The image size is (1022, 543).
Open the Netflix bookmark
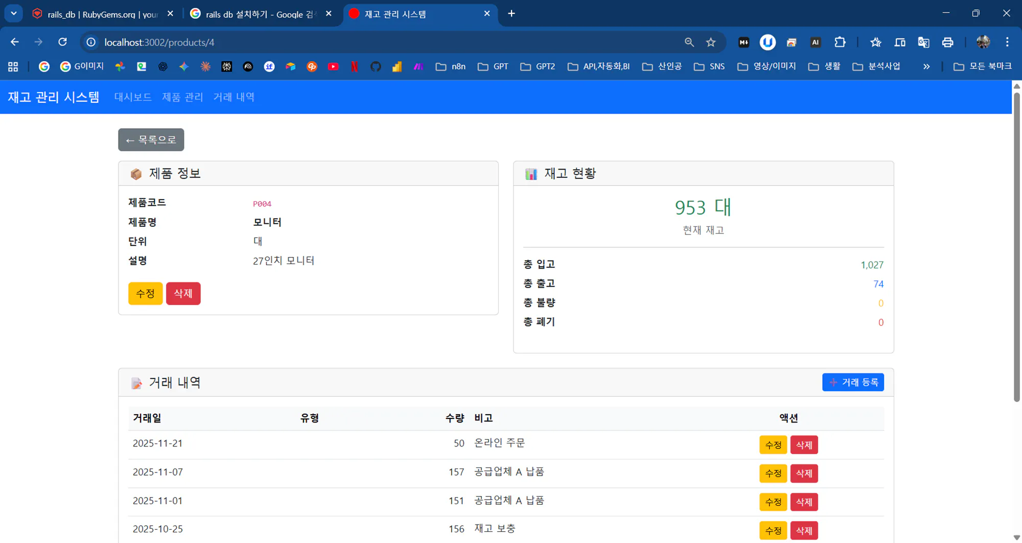click(x=355, y=66)
